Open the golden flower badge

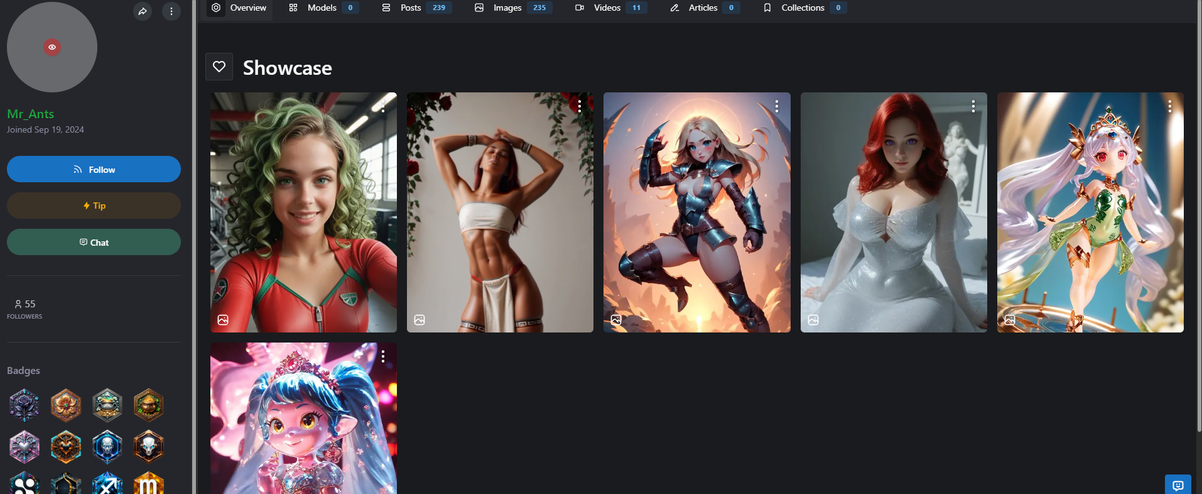[x=66, y=405]
